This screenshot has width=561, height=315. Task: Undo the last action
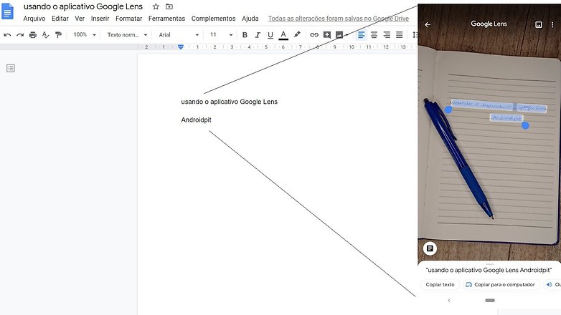pos(7,34)
